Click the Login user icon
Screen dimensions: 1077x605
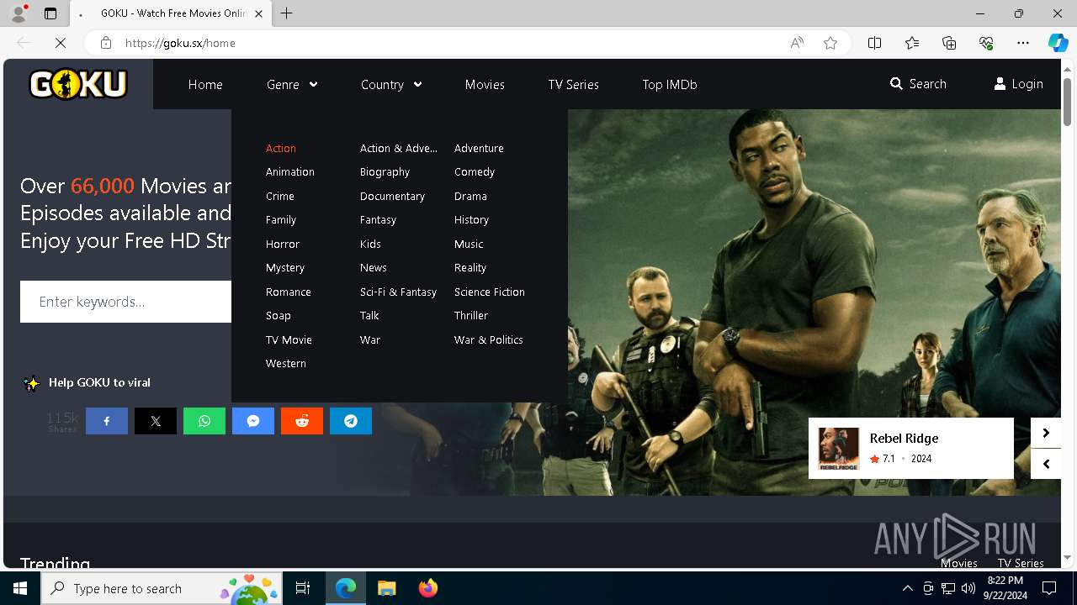(1000, 84)
